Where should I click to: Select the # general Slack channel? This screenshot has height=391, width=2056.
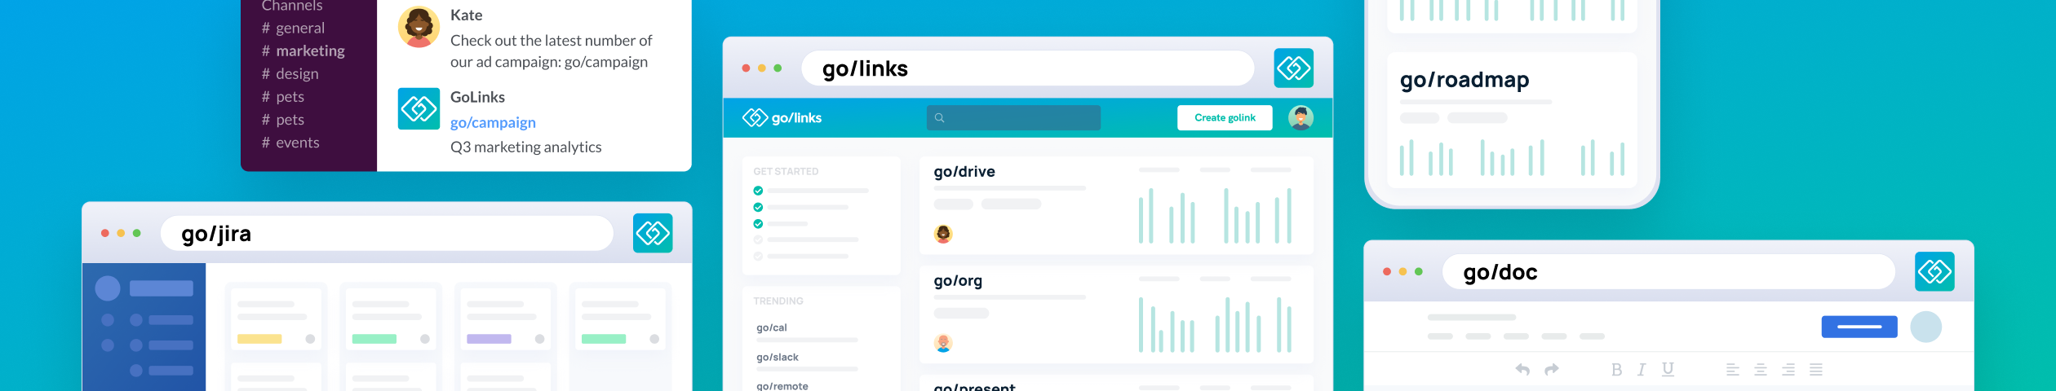[x=294, y=29]
